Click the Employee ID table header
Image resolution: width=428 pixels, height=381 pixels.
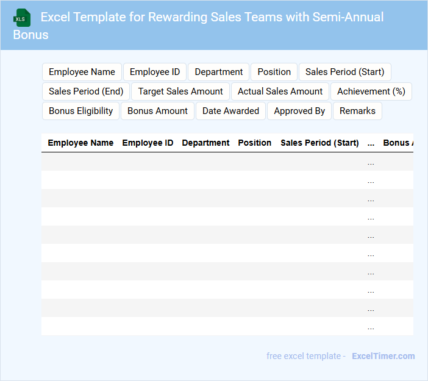pyautogui.click(x=148, y=143)
